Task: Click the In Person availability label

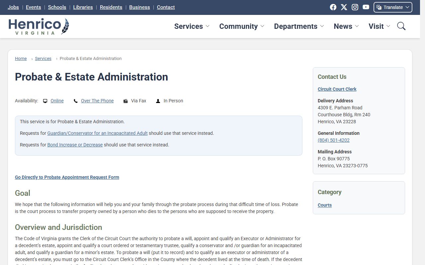Action: (x=173, y=101)
